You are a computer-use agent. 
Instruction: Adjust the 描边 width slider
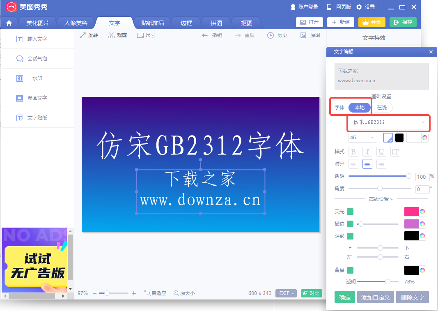tap(377, 224)
